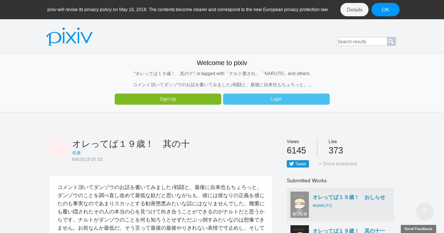
Task: Accept privacy notice with OK
Action: (x=386, y=10)
